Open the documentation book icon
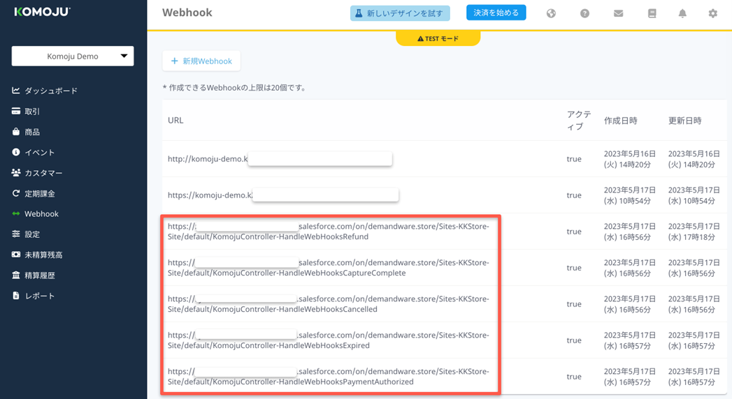This screenshot has width=732, height=399. 652,13
